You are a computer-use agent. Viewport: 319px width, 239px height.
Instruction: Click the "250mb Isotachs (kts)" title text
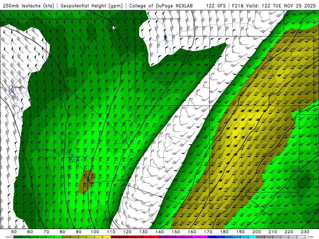pyautogui.click(x=29, y=6)
